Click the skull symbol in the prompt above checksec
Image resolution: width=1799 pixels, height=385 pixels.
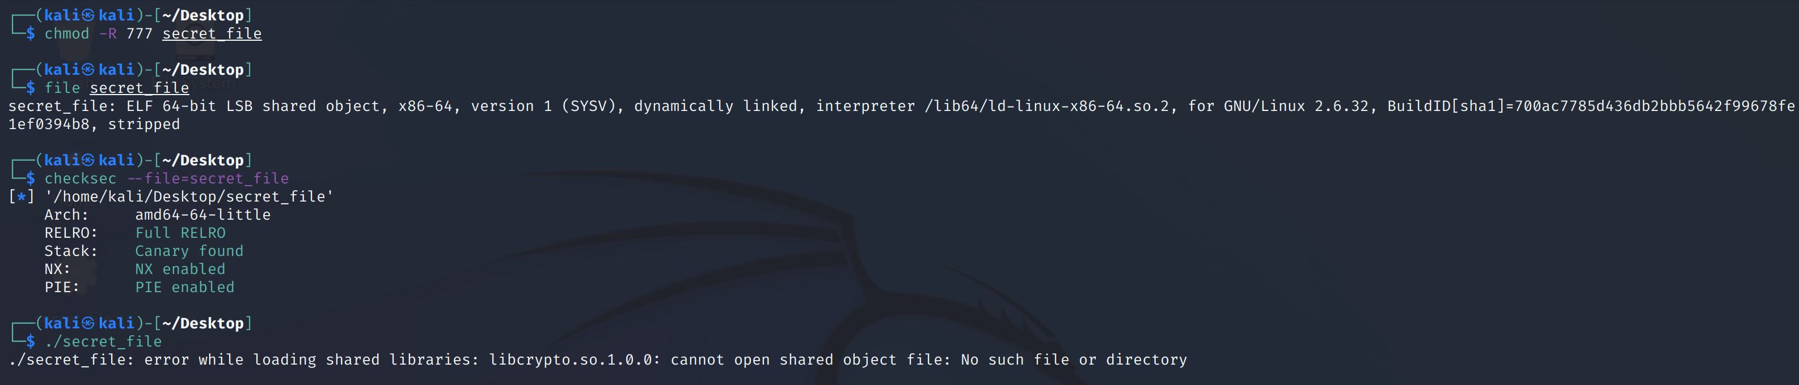coord(88,160)
